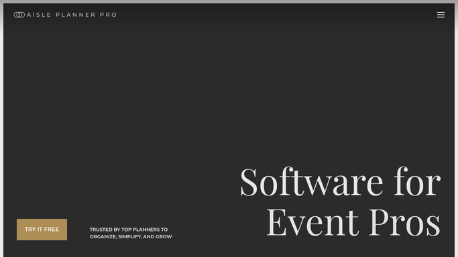
Task: Click the word GROW in the tagline
Action: pos(164,237)
